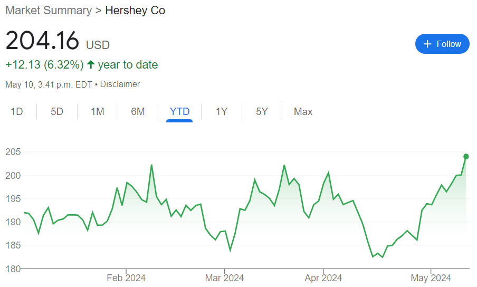View the 1Y time range

click(222, 111)
